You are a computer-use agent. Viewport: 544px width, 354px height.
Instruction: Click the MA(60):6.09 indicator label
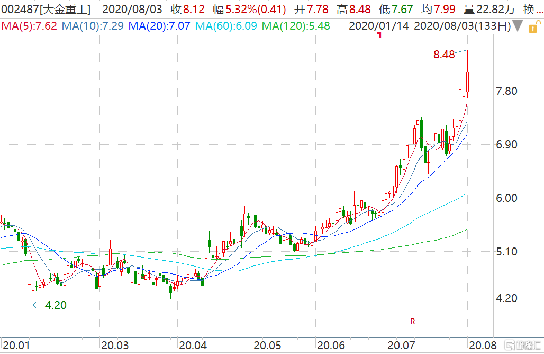(226, 26)
